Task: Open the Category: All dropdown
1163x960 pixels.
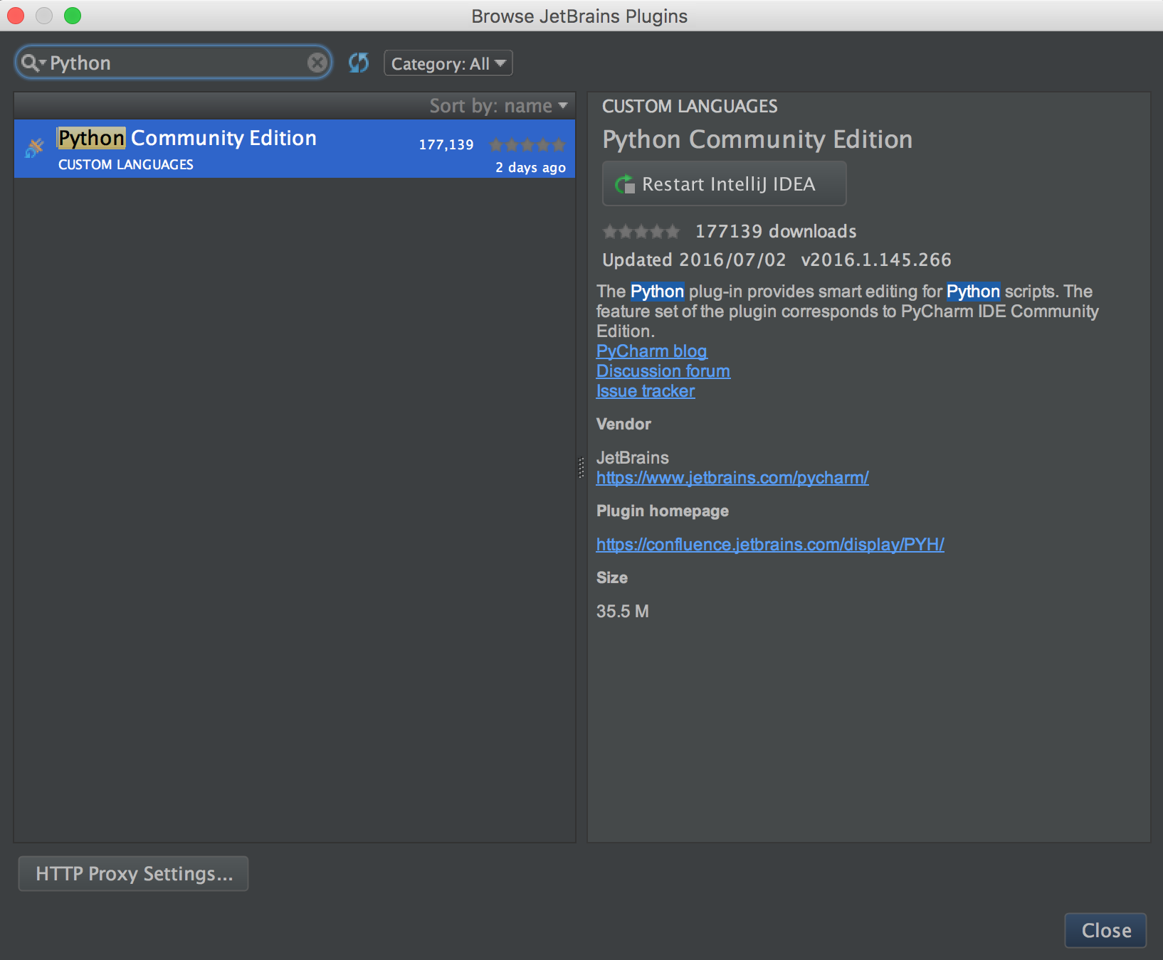Action: click(448, 63)
